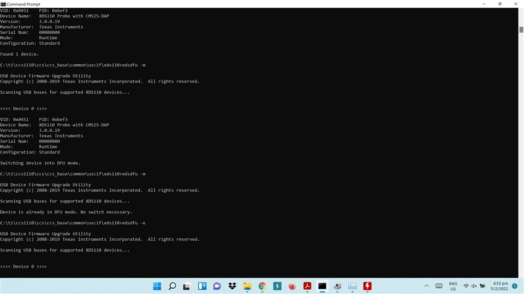The width and height of the screenshot is (524, 294).
Task: Click the vertical scrollbar thumb
Action: coord(521,29)
